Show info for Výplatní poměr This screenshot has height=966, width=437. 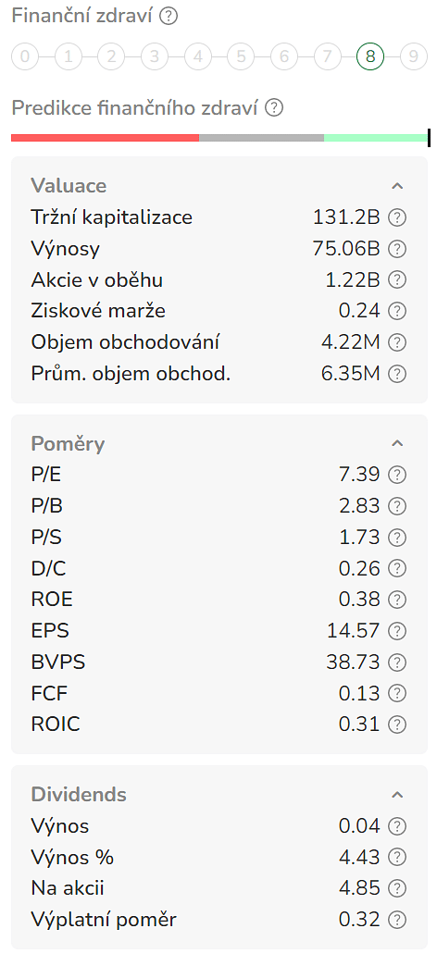point(397,920)
